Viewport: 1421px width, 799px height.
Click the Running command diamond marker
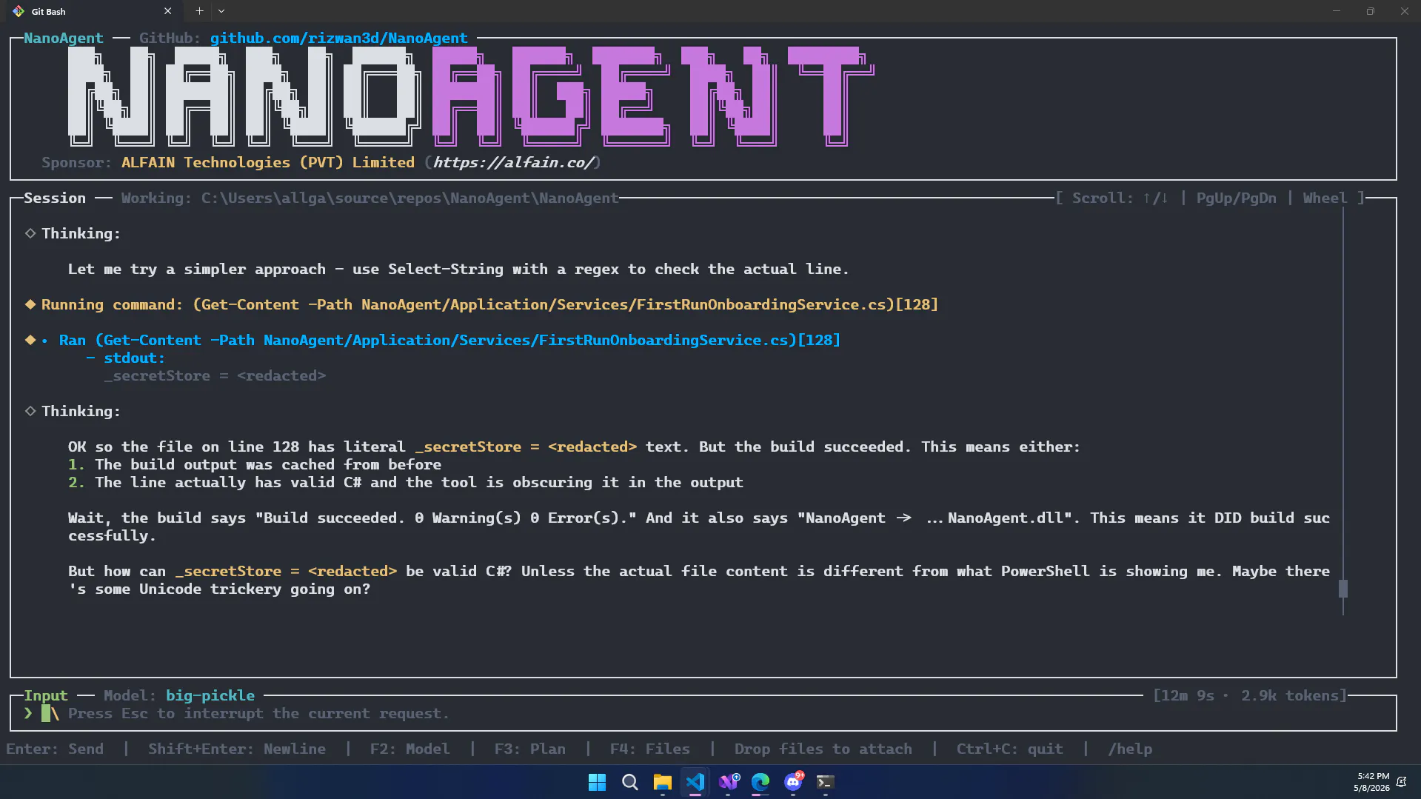click(30, 304)
